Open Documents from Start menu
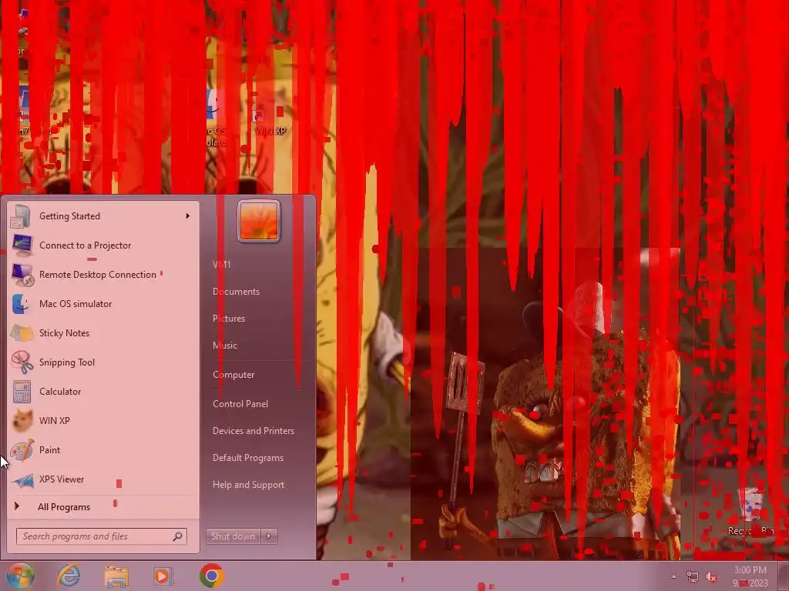The height and width of the screenshot is (591, 789). coord(236,292)
